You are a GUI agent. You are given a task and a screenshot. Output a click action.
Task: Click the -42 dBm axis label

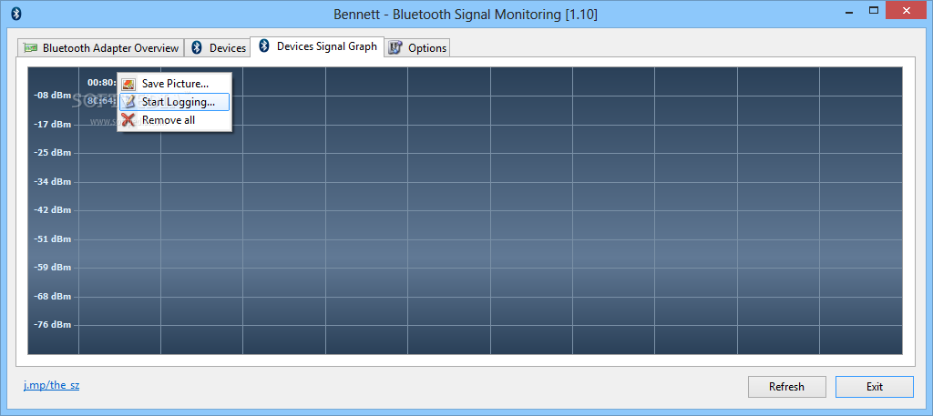point(52,209)
